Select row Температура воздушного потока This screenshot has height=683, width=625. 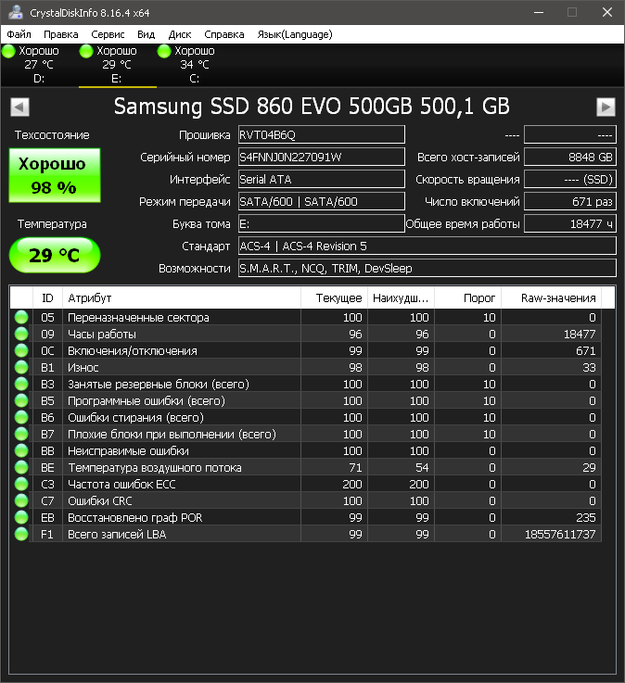pyautogui.click(x=305, y=467)
